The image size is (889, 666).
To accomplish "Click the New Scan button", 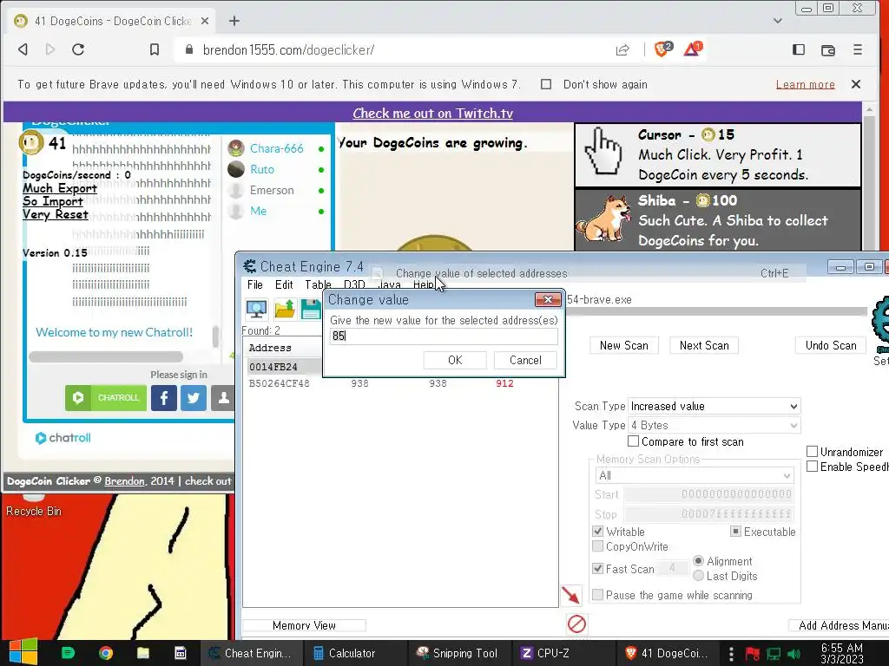I will click(x=623, y=345).
